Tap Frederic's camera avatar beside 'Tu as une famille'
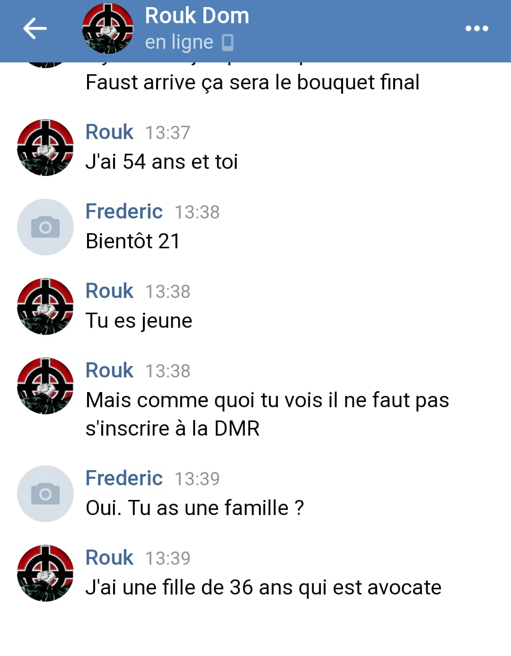511x656 pixels. [x=45, y=494]
